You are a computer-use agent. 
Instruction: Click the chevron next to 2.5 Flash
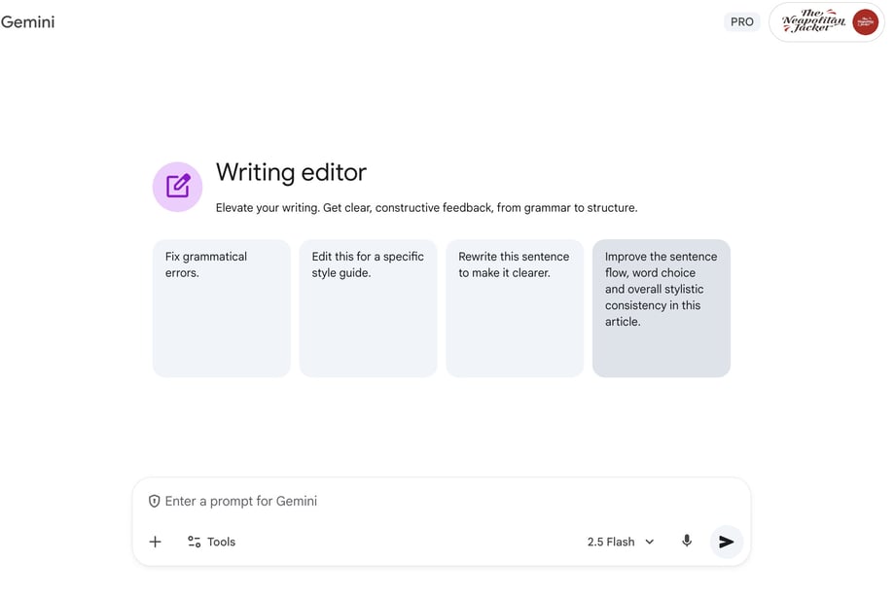click(x=648, y=542)
